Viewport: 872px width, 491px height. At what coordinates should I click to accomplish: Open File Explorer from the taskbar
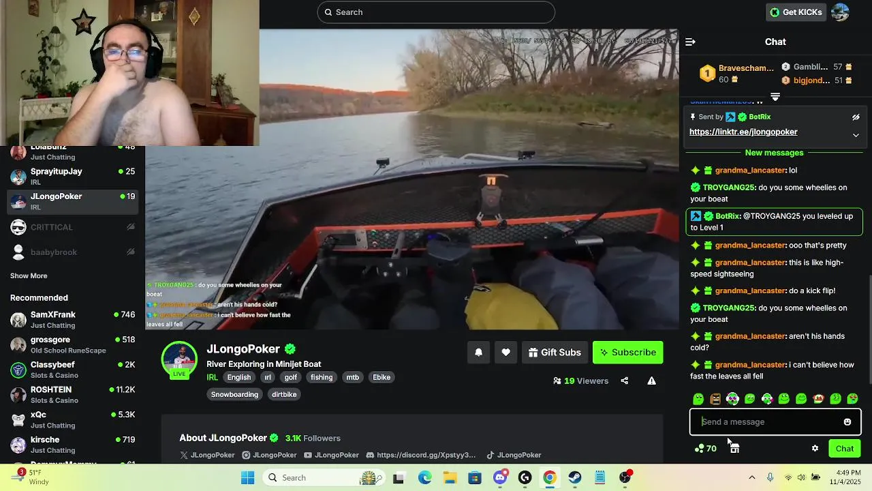click(x=450, y=477)
